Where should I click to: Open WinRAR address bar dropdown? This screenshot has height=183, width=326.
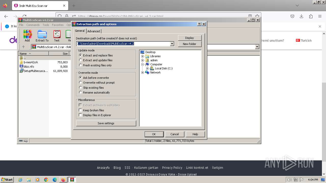coord(257,47)
